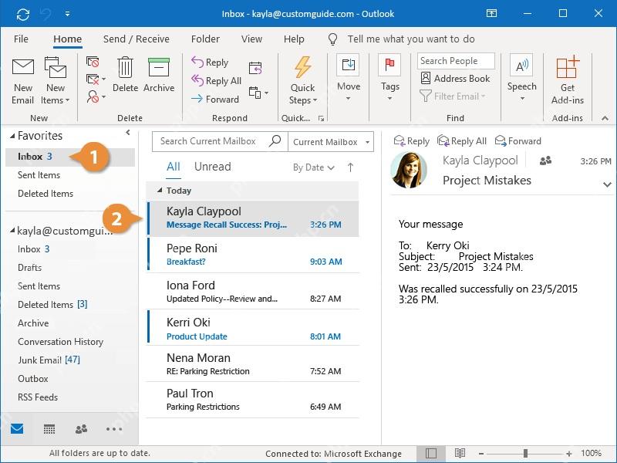Screen dimensions: 617x463
Task: Expand the message header chevron
Action: coord(607,184)
